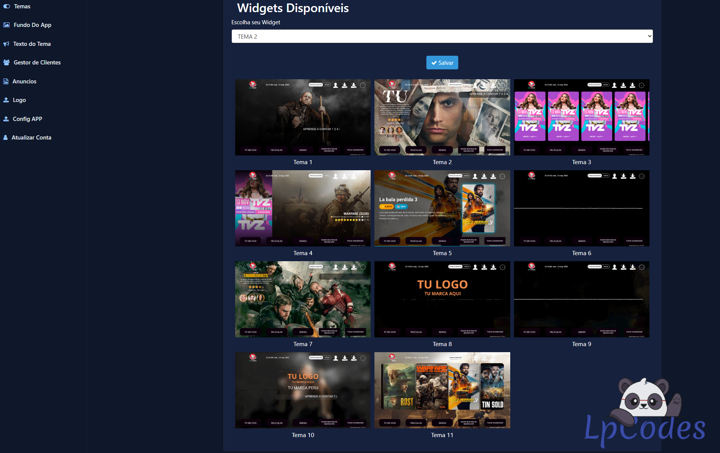Select the Tema 11 preview thumbnail
Screen dimensions: 720x453
point(442,390)
